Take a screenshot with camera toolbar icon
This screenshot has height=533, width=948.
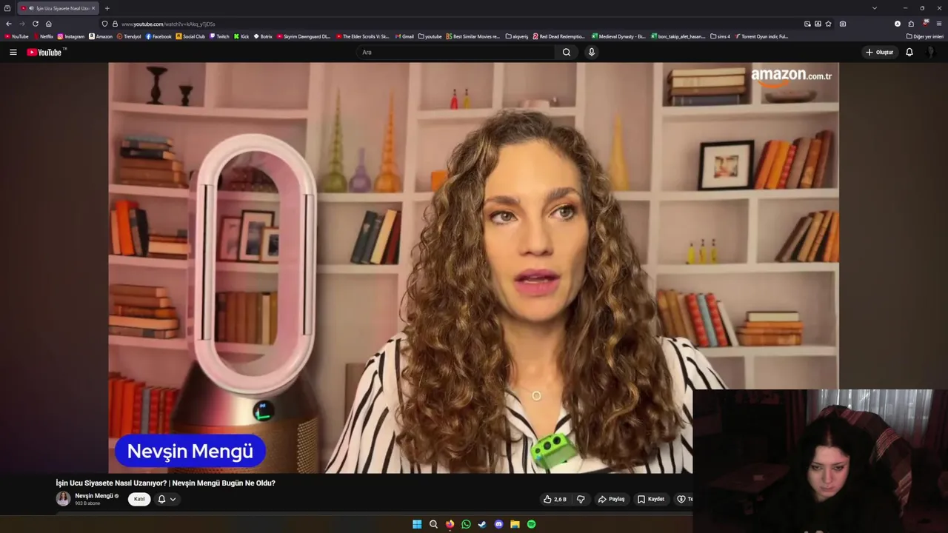click(843, 24)
